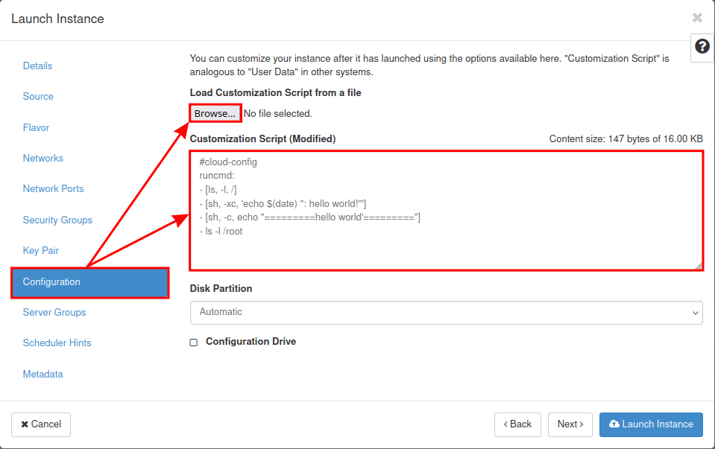The height and width of the screenshot is (449, 715).
Task: Open the Disk Partition dropdown
Action: pyautogui.click(x=446, y=312)
